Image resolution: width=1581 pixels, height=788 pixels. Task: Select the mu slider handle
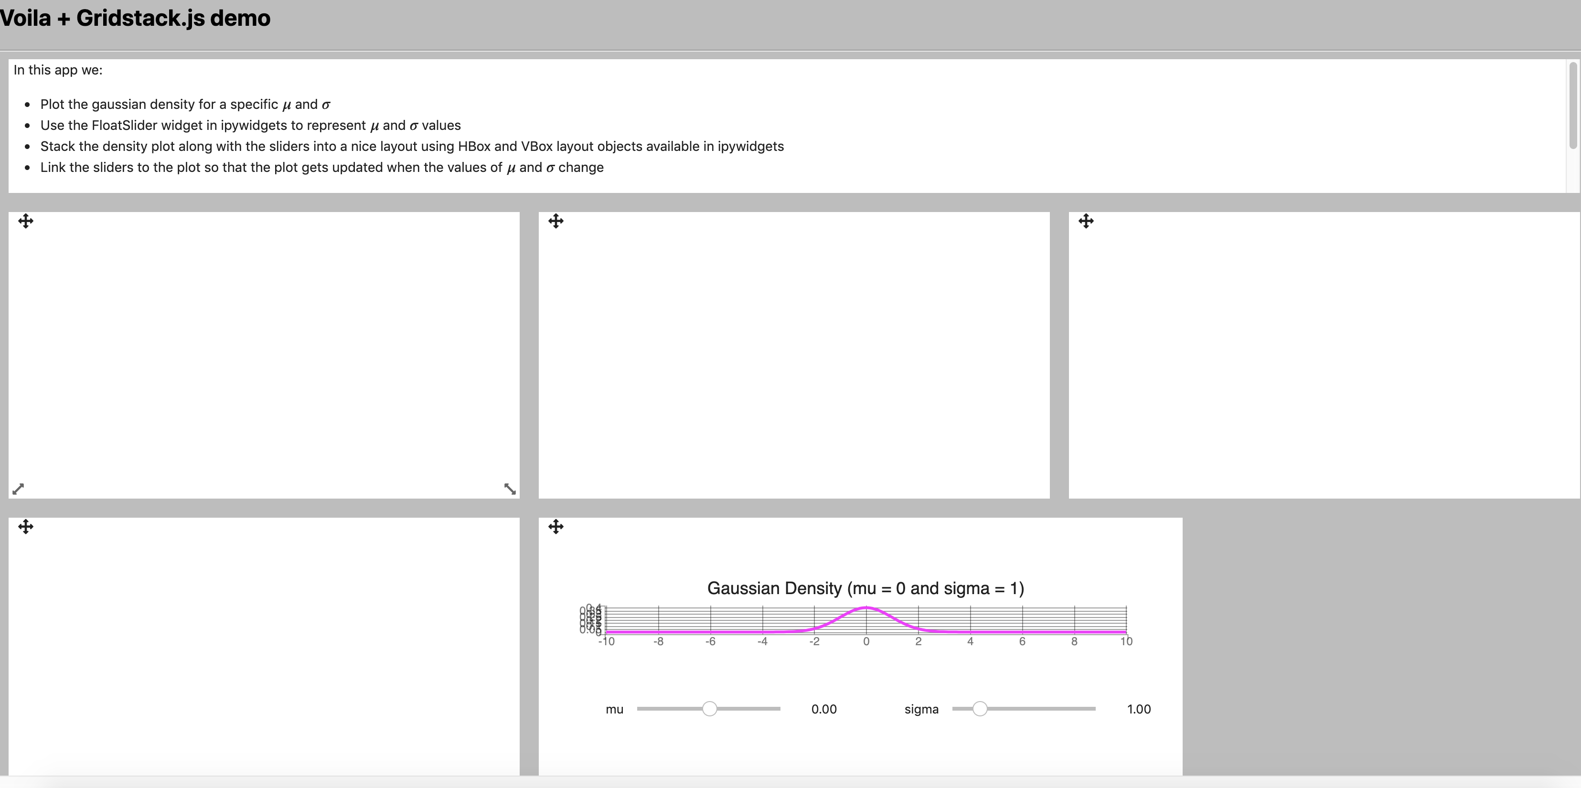[x=711, y=708]
